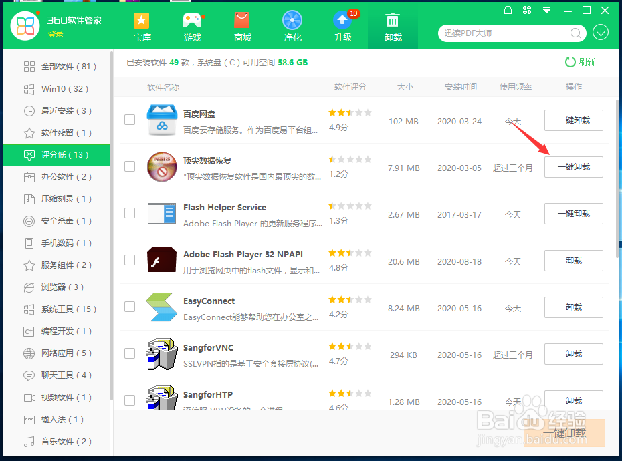The image size is (622, 461).
Task: Click 卸载 for EasyConnect
Action: pyautogui.click(x=574, y=307)
